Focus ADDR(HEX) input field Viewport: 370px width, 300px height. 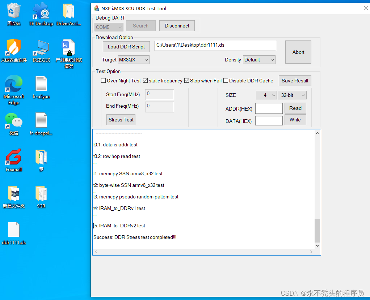point(269,108)
